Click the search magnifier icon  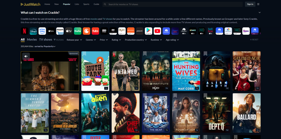[x=105, y=4]
